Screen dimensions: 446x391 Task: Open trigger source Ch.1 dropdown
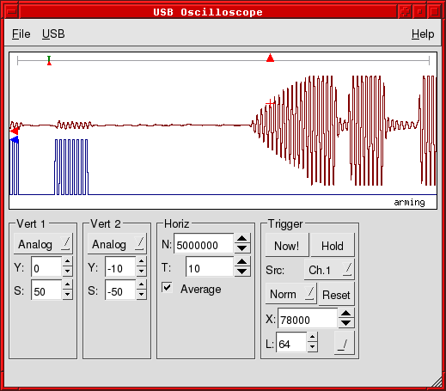pyautogui.click(x=329, y=270)
